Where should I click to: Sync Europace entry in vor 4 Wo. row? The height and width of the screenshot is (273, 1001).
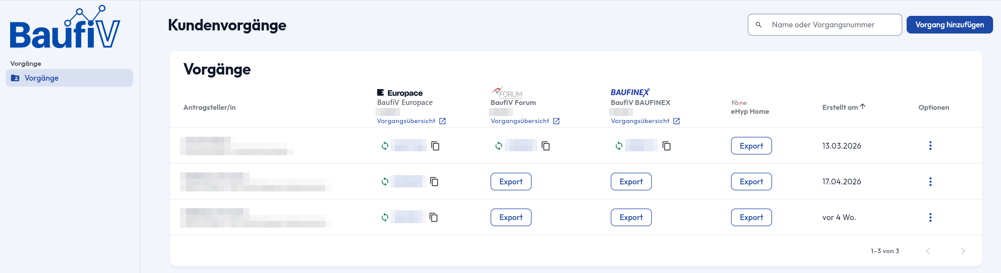pos(385,217)
